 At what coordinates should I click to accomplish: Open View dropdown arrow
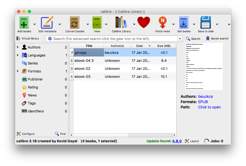click(106, 24)
